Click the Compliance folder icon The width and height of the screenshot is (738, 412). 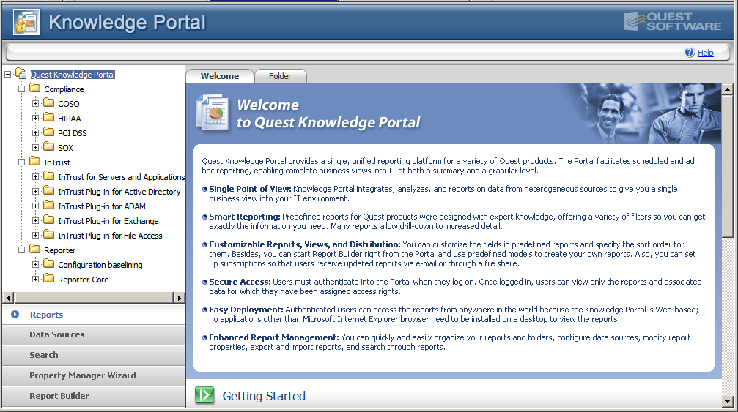[x=35, y=89]
